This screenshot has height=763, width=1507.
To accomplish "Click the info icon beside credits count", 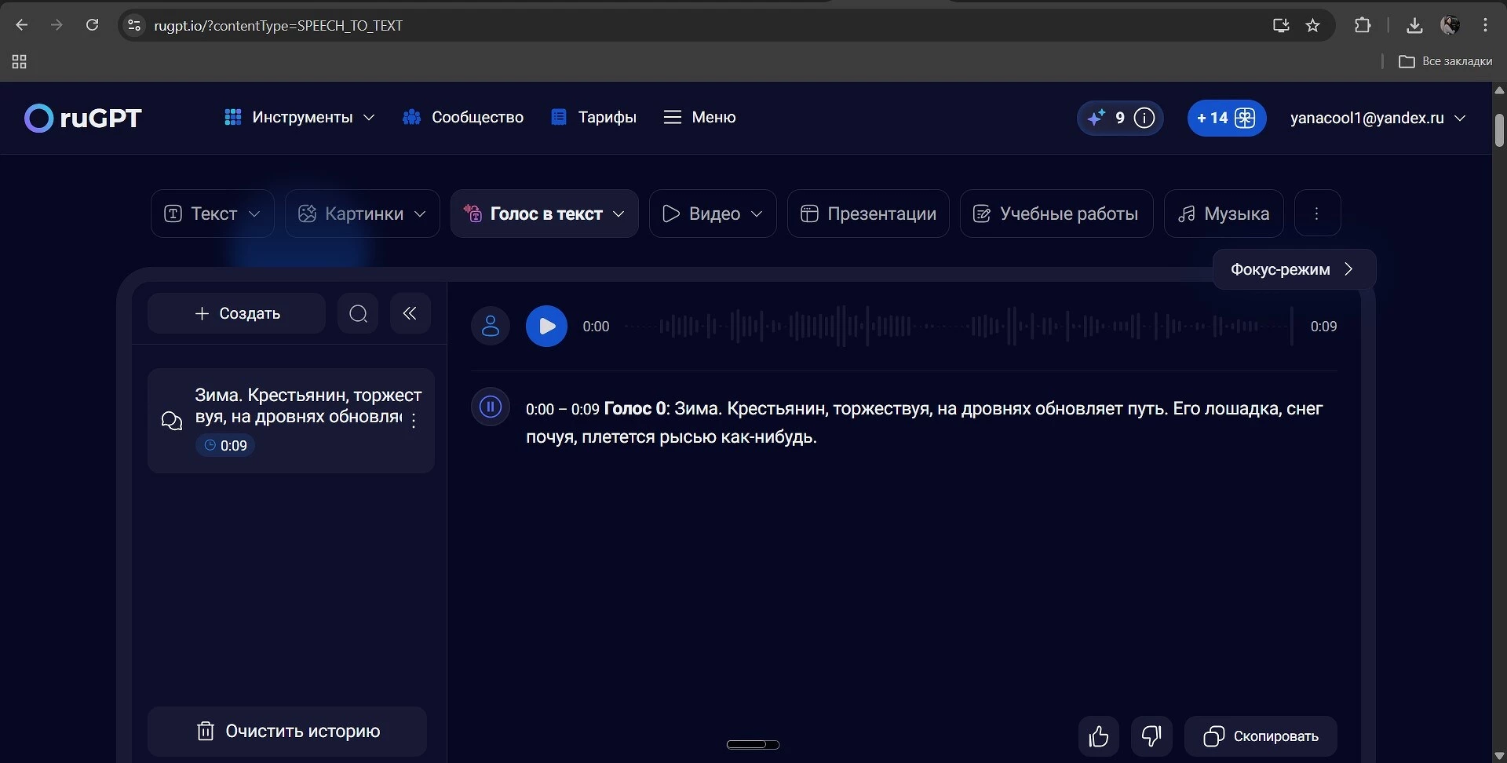I will [1145, 118].
